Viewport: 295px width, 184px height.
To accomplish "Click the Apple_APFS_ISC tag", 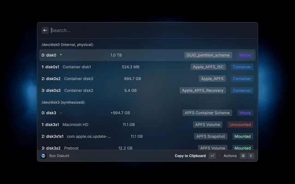I will (x=208, y=67).
